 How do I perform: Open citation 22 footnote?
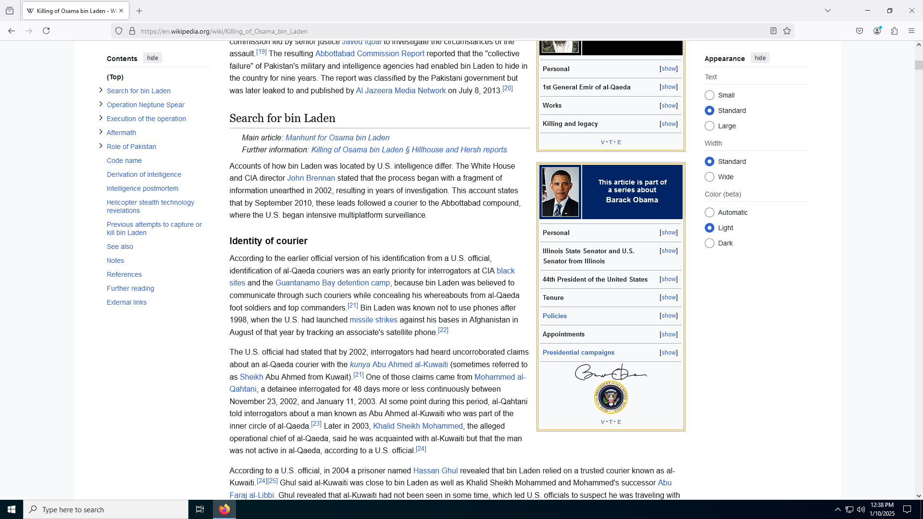click(443, 330)
